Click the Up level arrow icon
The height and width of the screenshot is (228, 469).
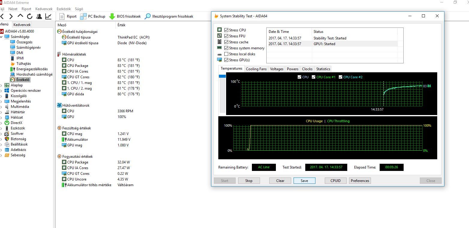tap(20, 16)
